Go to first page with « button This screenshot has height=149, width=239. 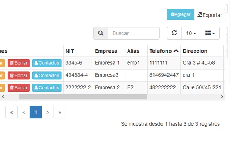coord(11,112)
